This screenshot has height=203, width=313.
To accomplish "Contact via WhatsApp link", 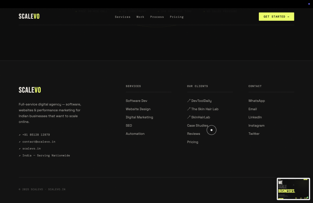I will click(256, 101).
